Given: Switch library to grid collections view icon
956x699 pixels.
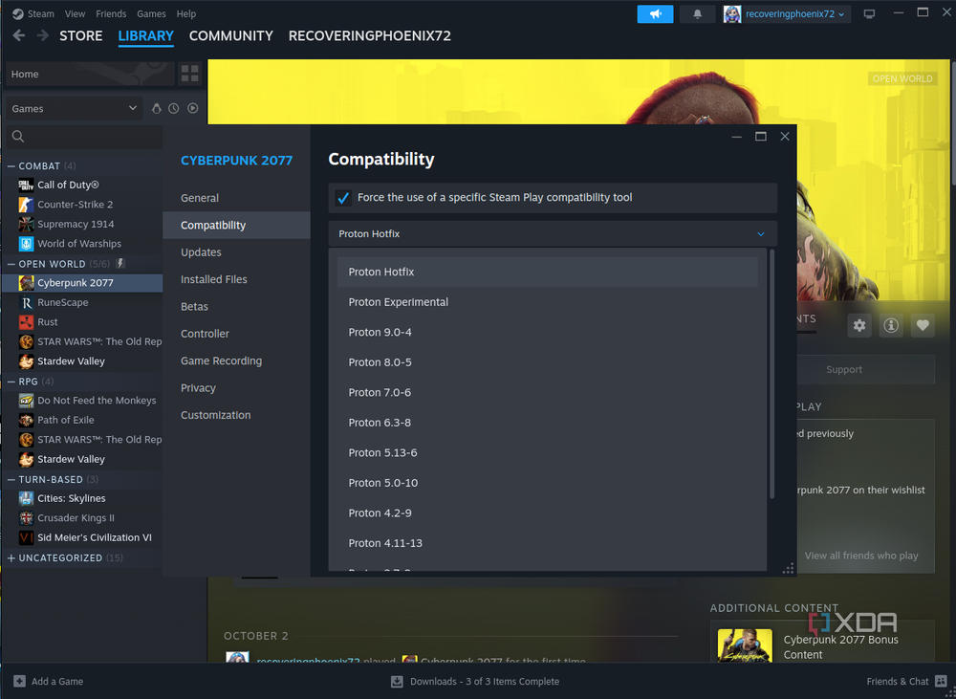Looking at the screenshot, I should (189, 74).
